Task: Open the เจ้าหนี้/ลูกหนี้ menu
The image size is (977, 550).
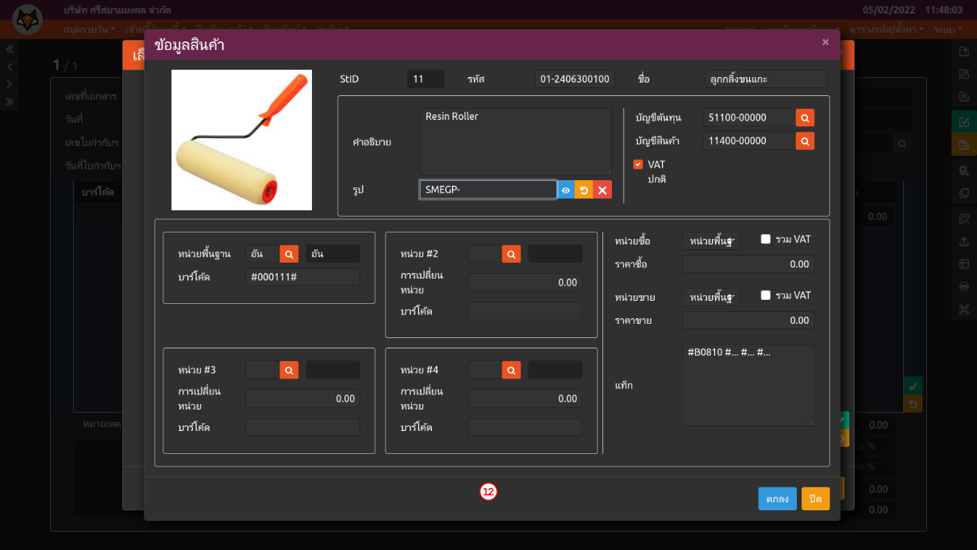Action: click(x=154, y=29)
